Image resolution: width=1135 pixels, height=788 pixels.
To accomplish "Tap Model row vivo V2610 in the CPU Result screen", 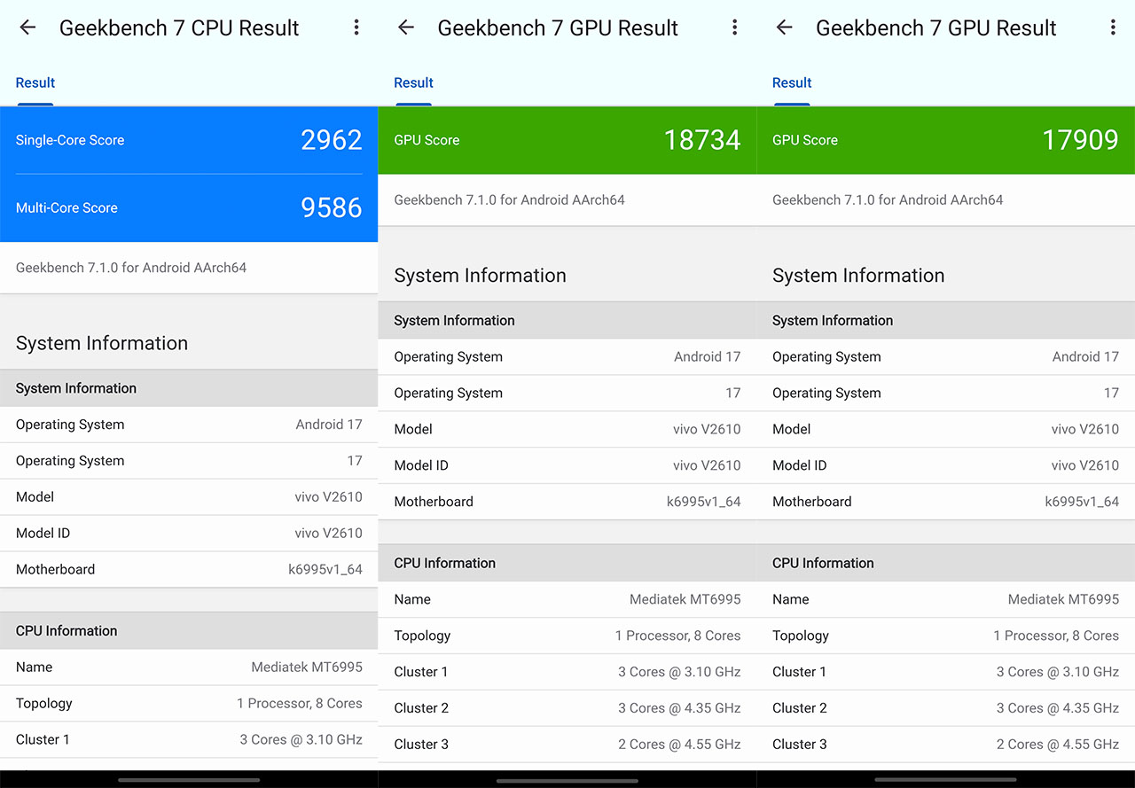I will 189,497.
